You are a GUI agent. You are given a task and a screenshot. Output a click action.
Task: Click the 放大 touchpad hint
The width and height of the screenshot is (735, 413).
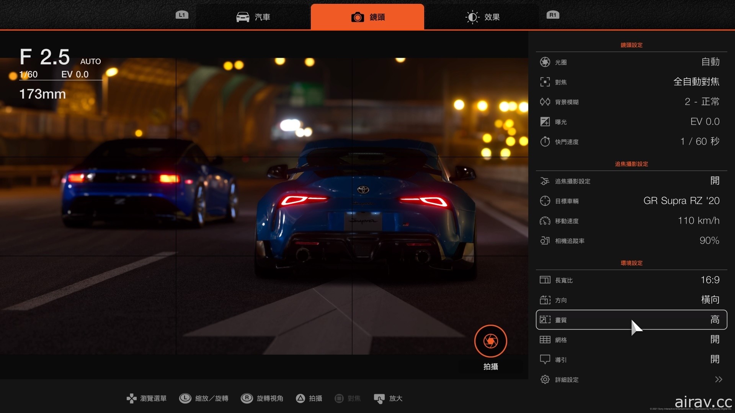[388, 398]
